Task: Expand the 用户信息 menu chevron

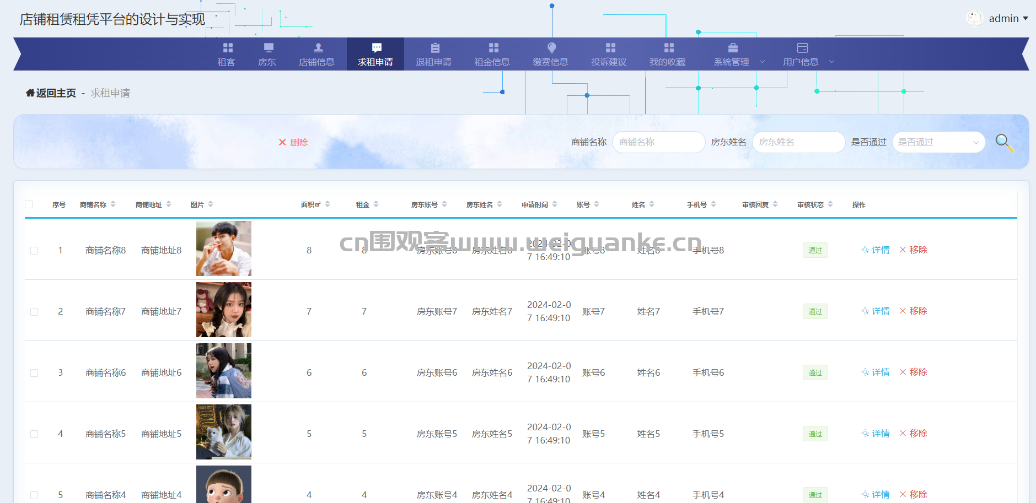Action: click(x=832, y=62)
